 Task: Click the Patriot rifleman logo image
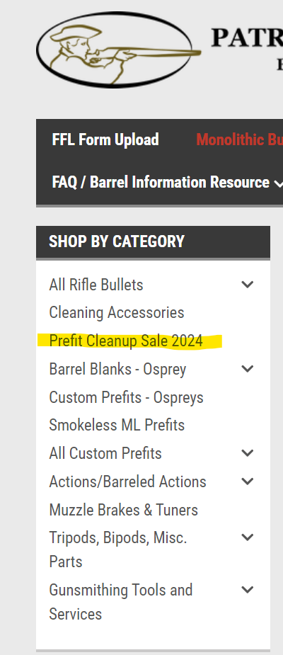tap(119, 50)
